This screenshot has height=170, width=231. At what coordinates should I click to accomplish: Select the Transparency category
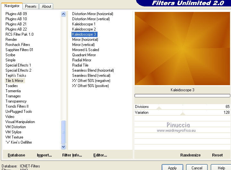coord(16,101)
